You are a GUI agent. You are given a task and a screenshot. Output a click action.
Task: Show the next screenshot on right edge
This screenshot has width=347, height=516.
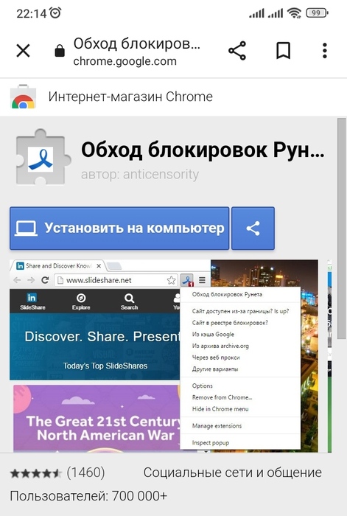329,356
